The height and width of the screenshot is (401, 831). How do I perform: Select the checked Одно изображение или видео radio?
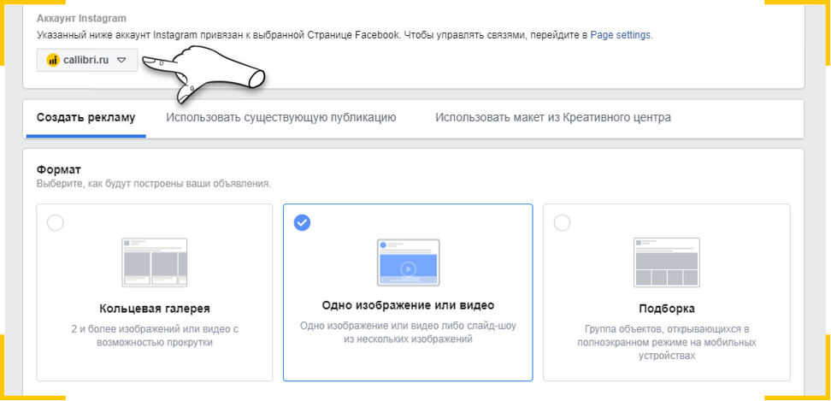(302, 223)
